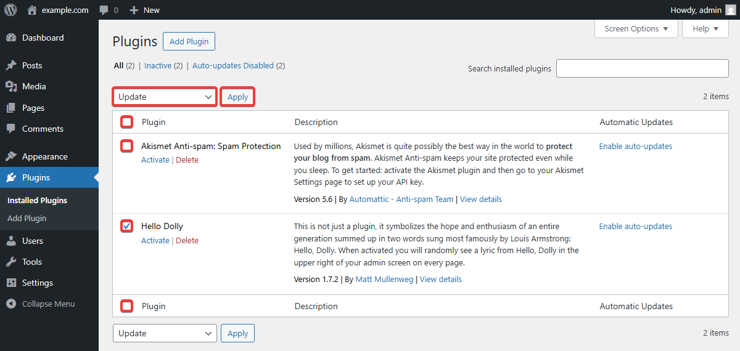Viewport: 740px width, 351px height.
Task: Click View details for Hello Dolly
Action: point(440,279)
